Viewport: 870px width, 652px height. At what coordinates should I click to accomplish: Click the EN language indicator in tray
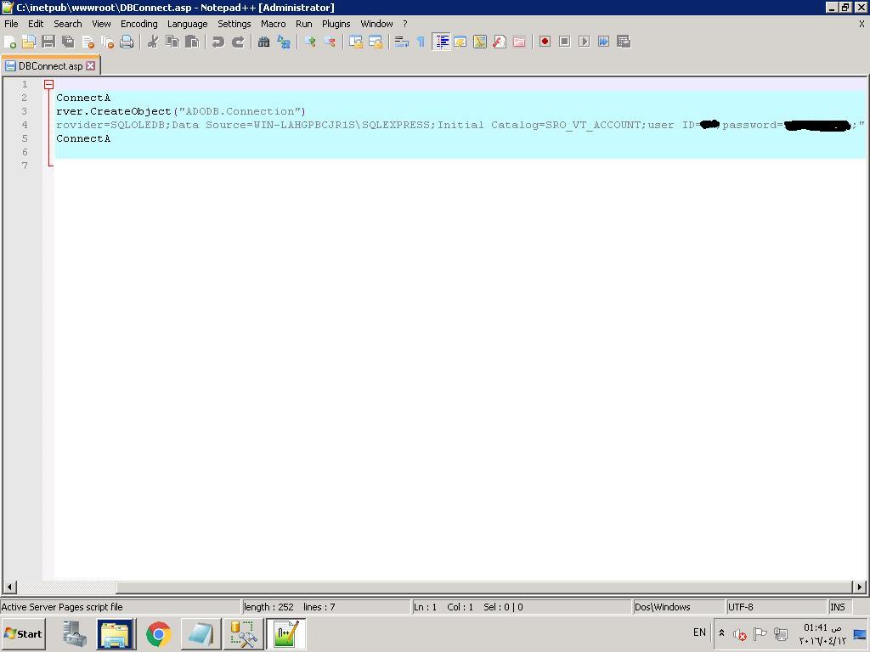[699, 632]
